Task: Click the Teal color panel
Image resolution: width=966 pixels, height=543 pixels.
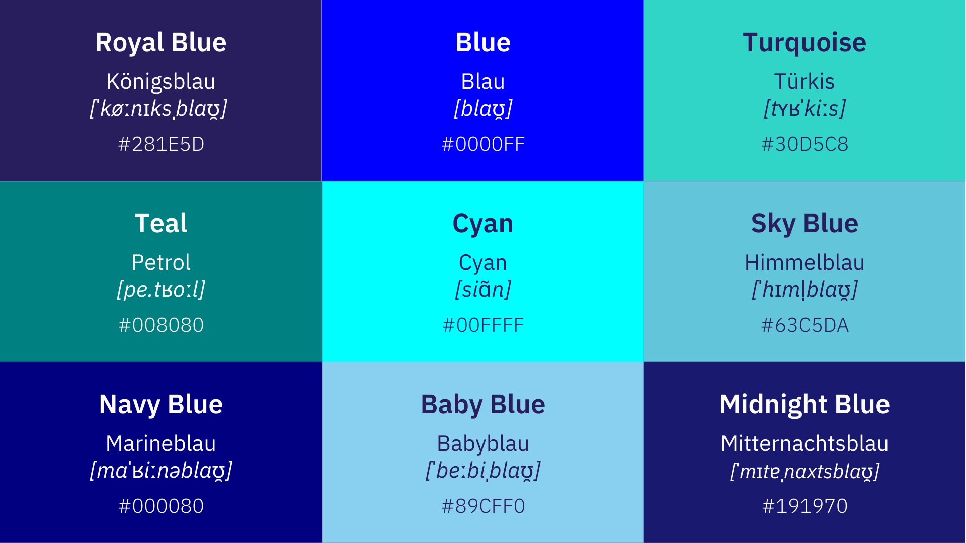Action: [x=160, y=271]
